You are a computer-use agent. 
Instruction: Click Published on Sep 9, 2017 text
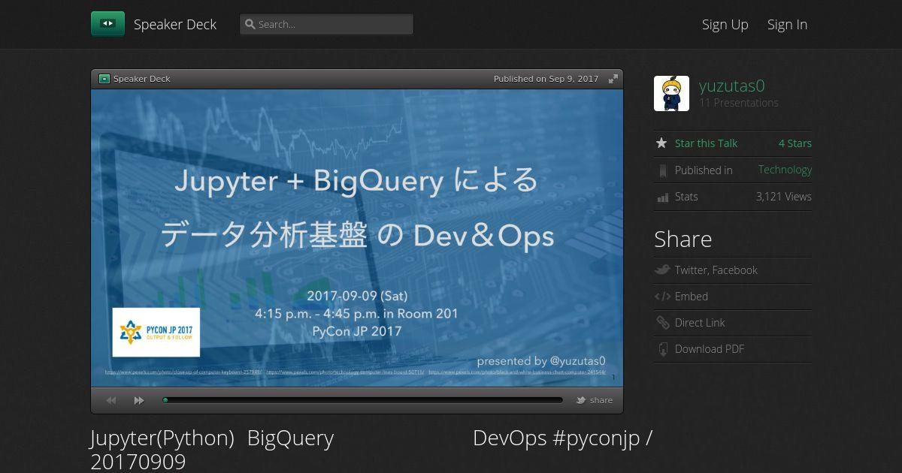[546, 79]
